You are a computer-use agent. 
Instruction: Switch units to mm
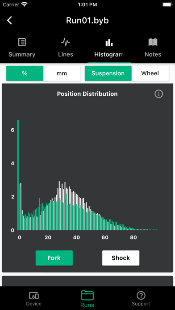tap(62, 73)
